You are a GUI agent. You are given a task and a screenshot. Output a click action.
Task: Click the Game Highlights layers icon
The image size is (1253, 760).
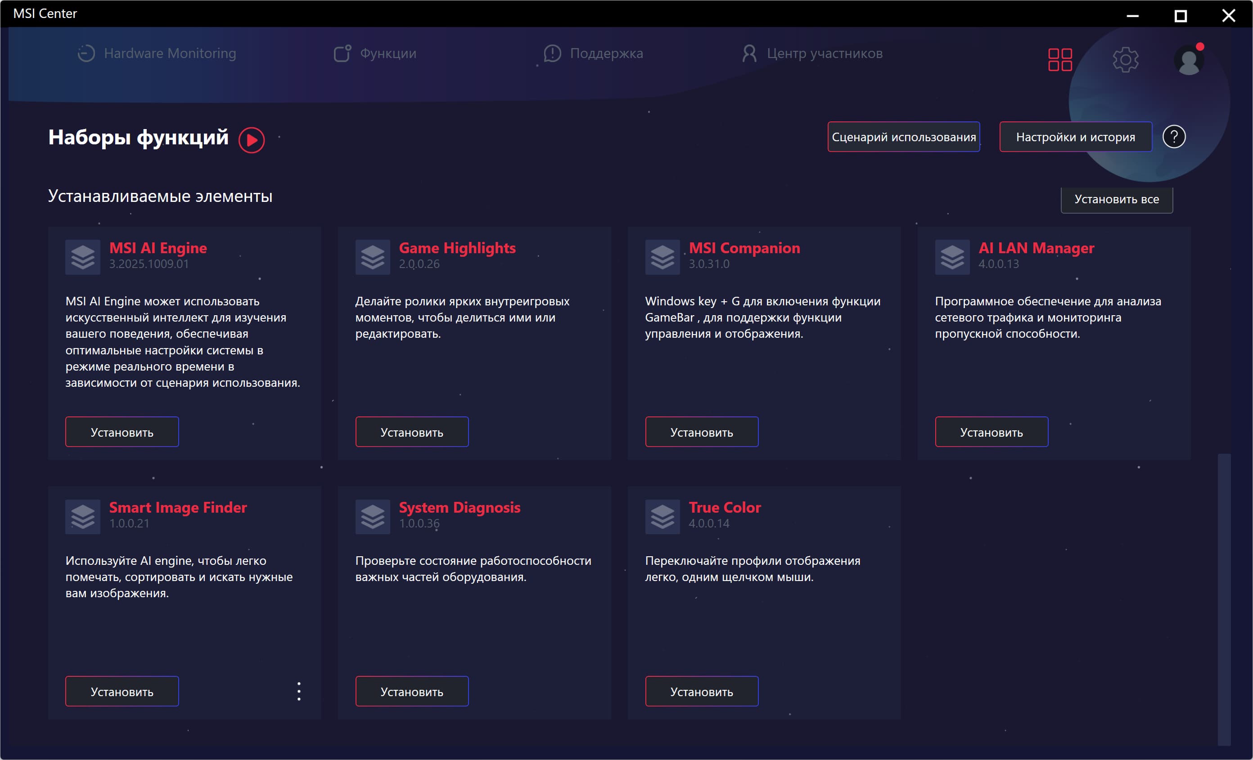click(x=373, y=257)
